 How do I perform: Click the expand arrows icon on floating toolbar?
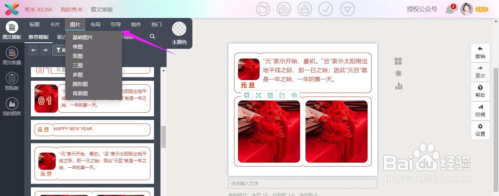coord(258,95)
